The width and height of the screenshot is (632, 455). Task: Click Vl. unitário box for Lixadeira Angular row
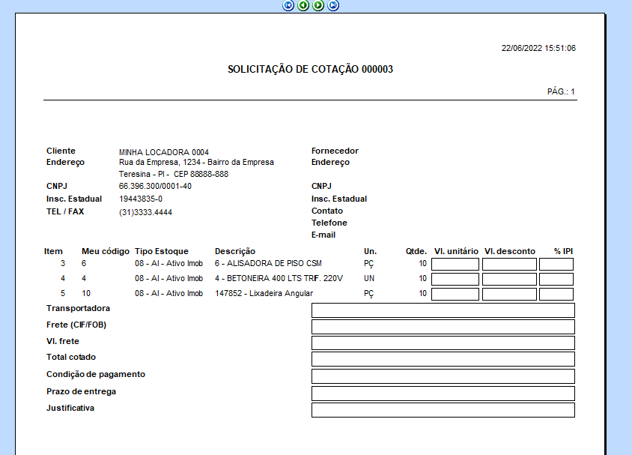click(x=455, y=294)
